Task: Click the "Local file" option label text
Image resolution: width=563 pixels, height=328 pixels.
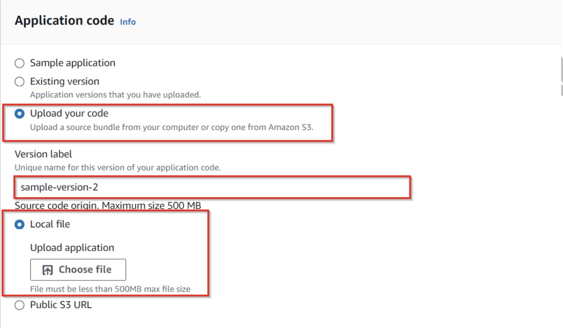Action: 50,224
